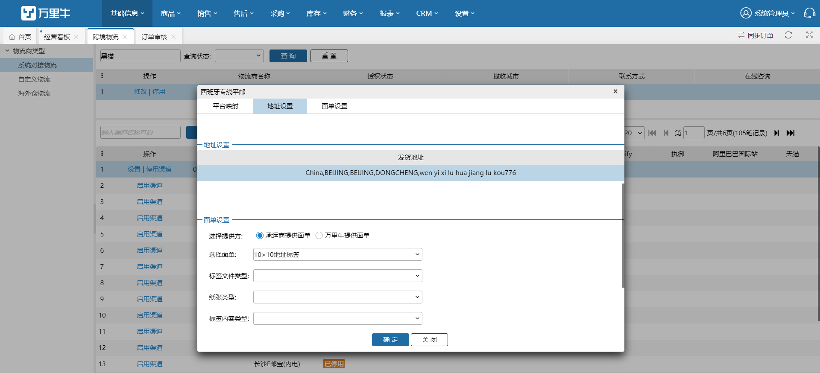
Task: Click the dialog vertical scrollbar
Action: point(623,235)
